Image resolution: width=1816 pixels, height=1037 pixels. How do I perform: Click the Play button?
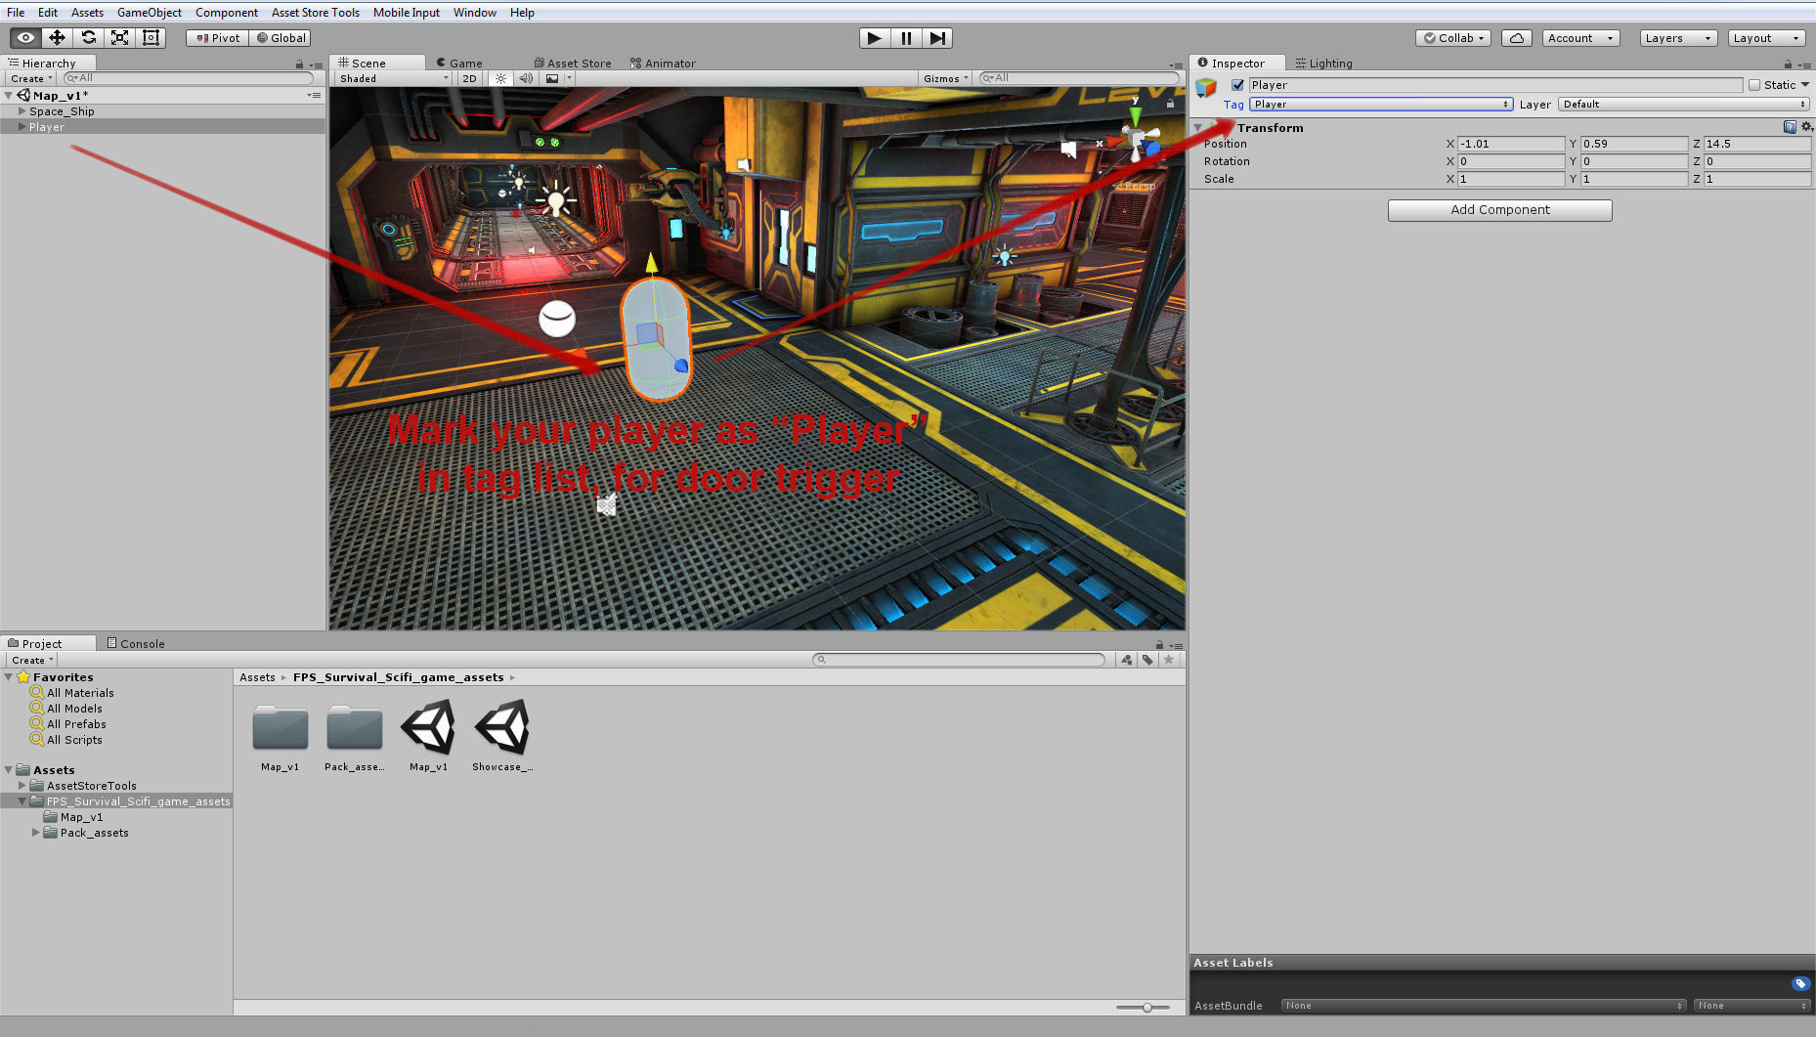click(875, 38)
